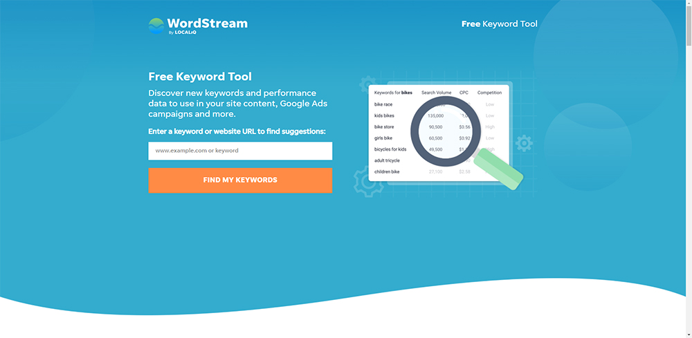
Task: Click the magnifying glass lens illustration
Action: point(445,131)
